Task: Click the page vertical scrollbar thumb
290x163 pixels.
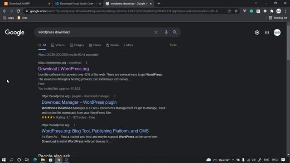Action: coord(288,43)
